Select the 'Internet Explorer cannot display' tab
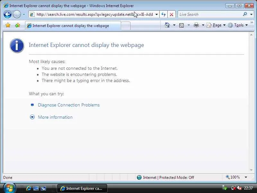Image resolution: width=257 pixels, height=193 pixels. 73,26
